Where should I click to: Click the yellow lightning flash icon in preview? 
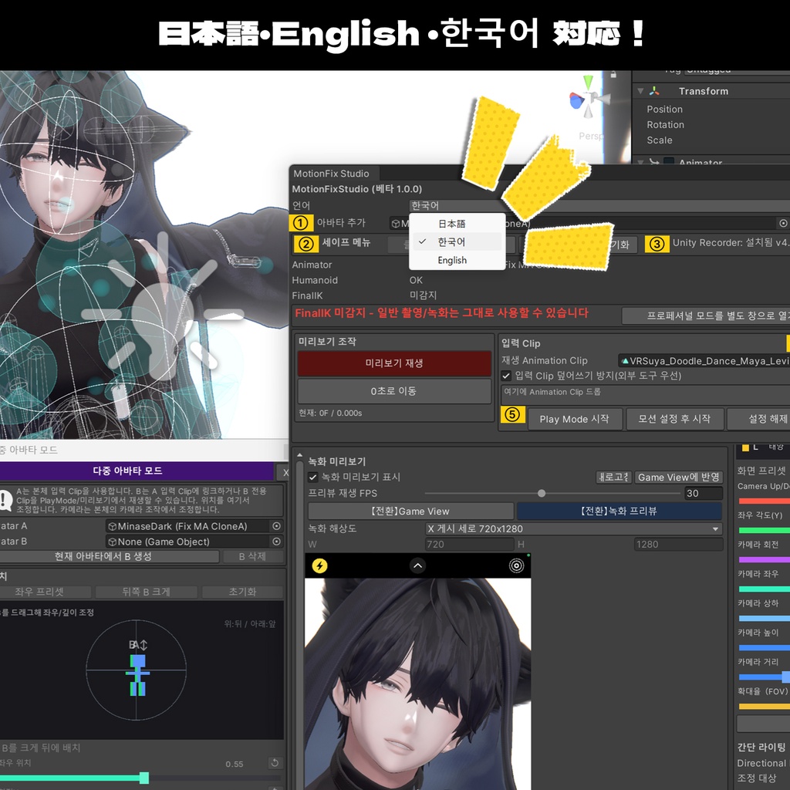pos(320,565)
